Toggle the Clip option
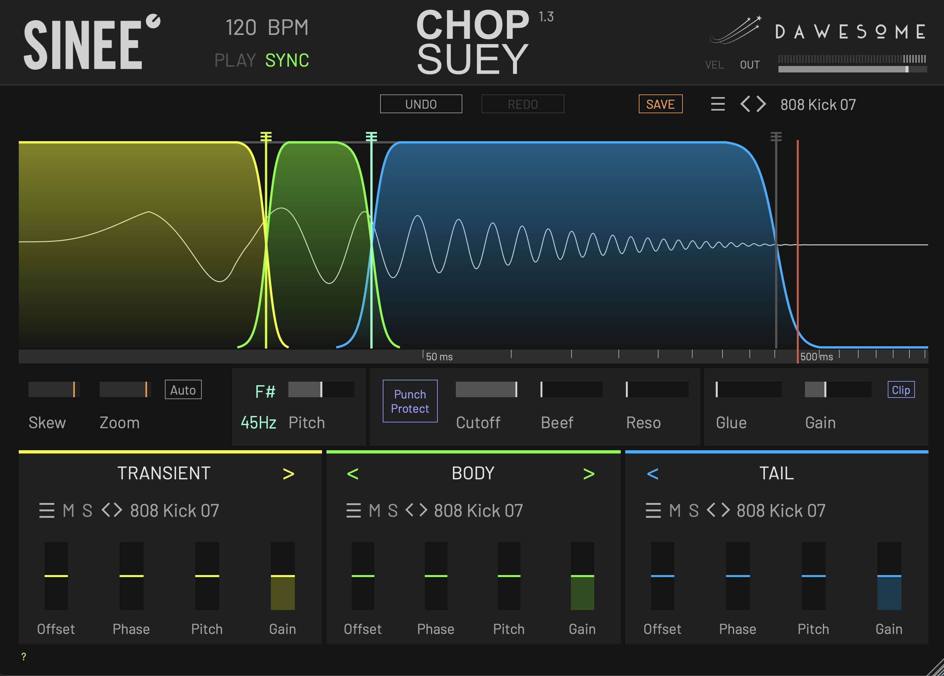The height and width of the screenshot is (676, 944). 901,390
